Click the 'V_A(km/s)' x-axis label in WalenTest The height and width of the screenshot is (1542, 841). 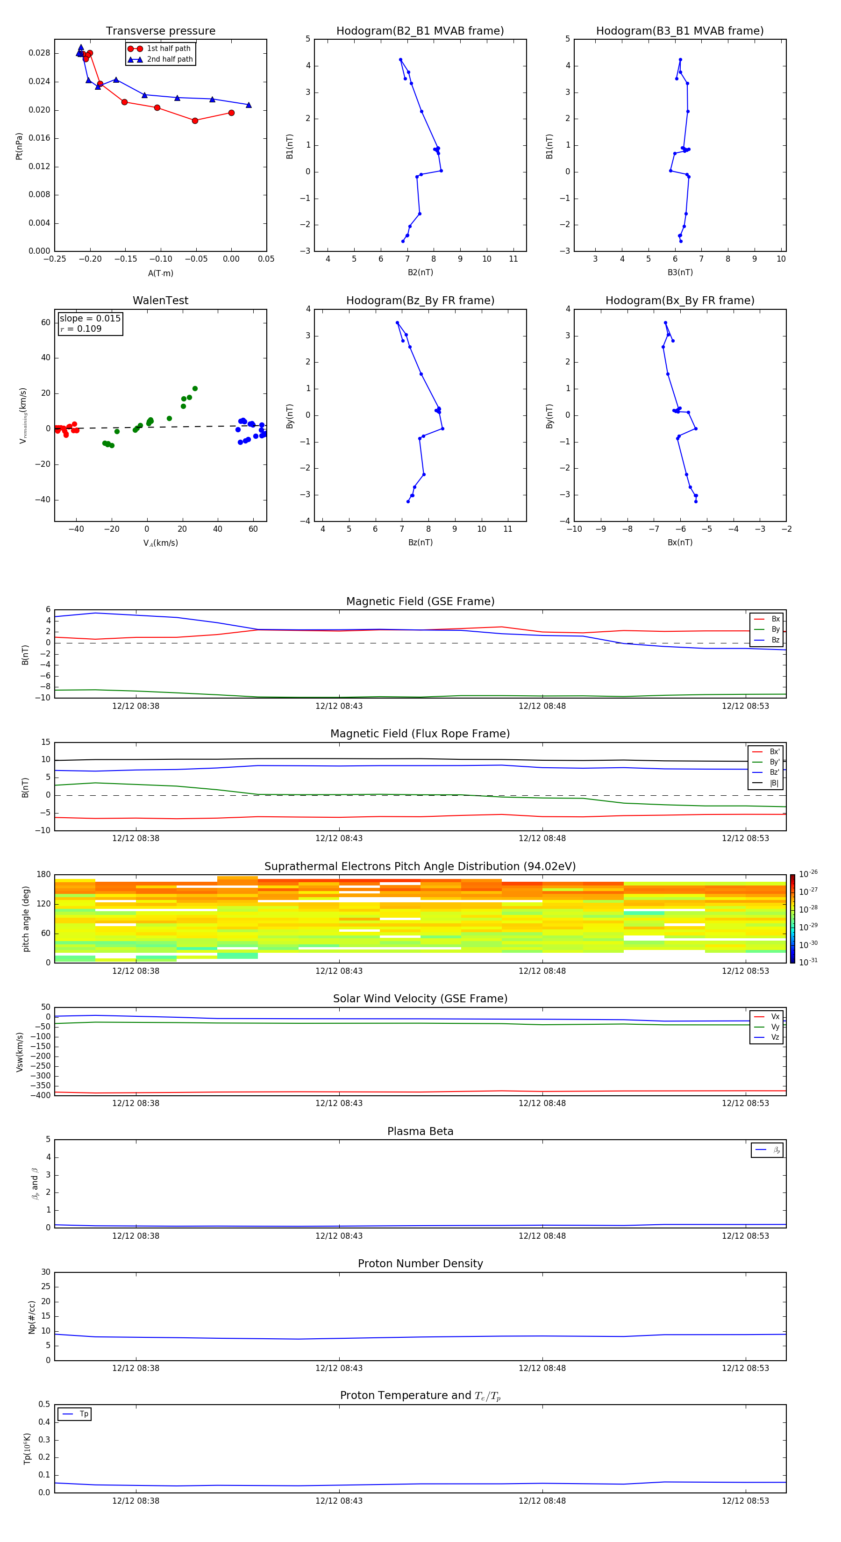160,543
